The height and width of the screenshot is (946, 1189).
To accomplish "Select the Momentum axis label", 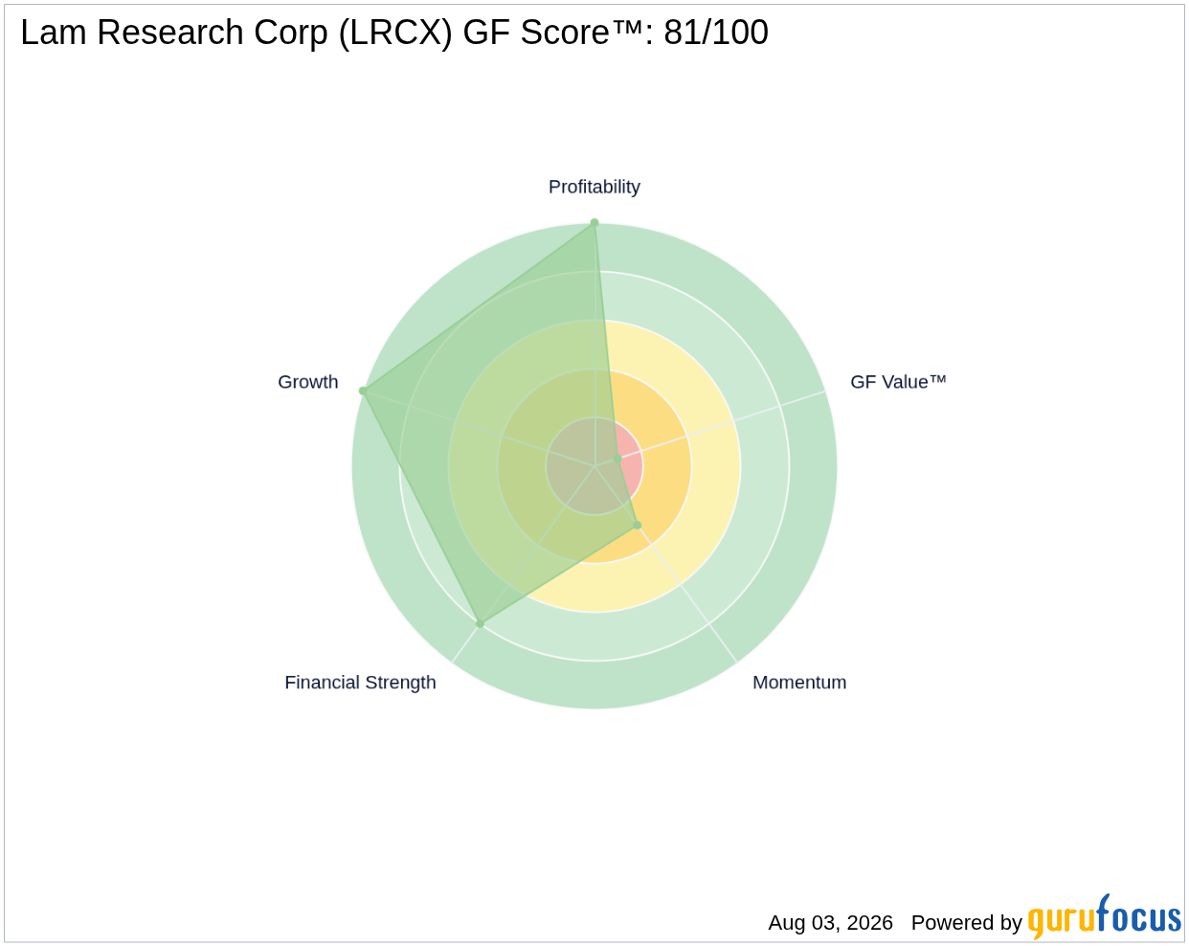I will 799,683.
